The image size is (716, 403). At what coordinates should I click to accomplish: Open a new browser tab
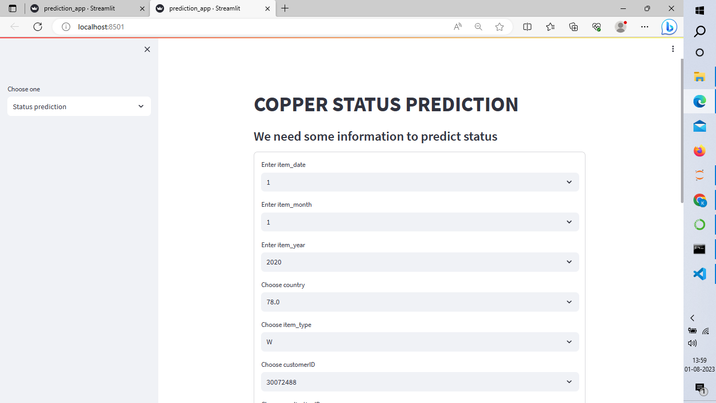coord(284,8)
